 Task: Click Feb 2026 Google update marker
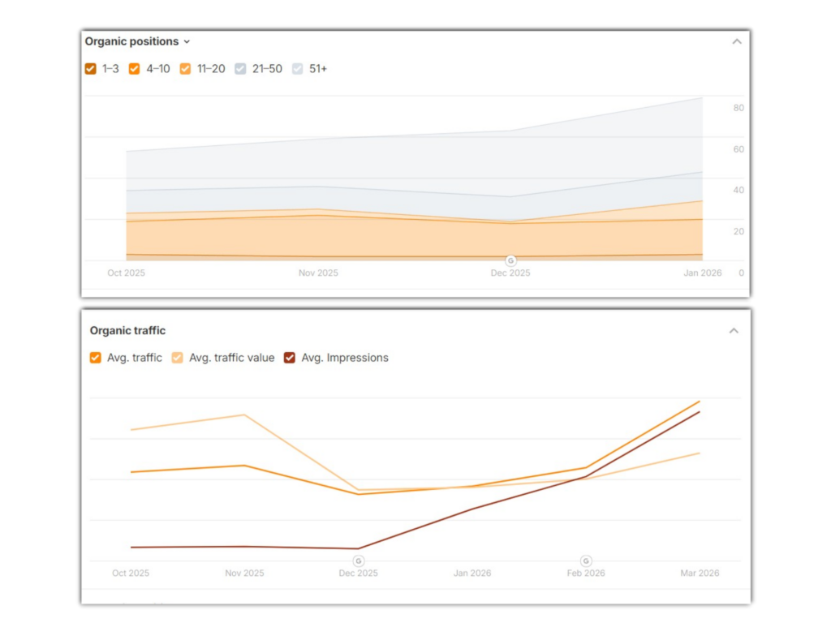click(x=586, y=561)
